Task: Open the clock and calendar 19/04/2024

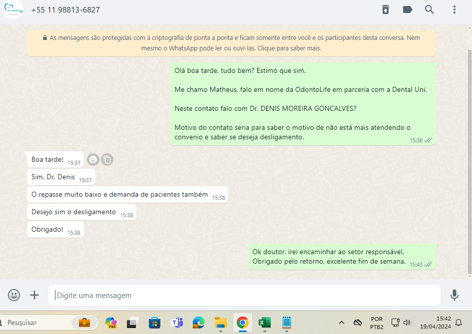Action: (x=435, y=323)
